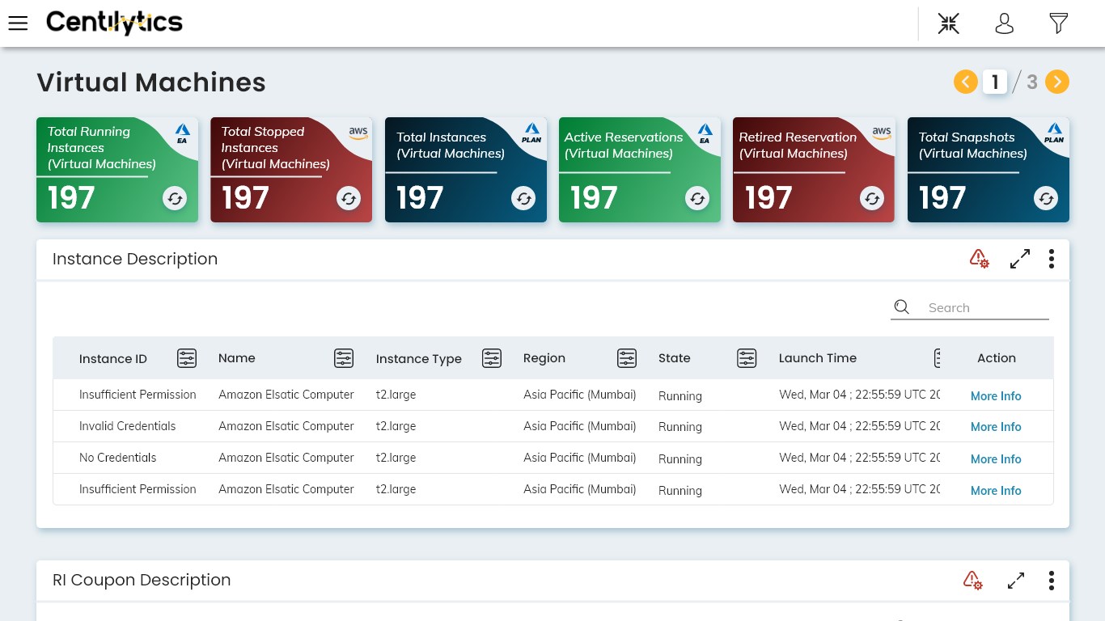Screen dimensions: 1105x621
Task: Click the search magnifier icon
Action: (x=902, y=307)
